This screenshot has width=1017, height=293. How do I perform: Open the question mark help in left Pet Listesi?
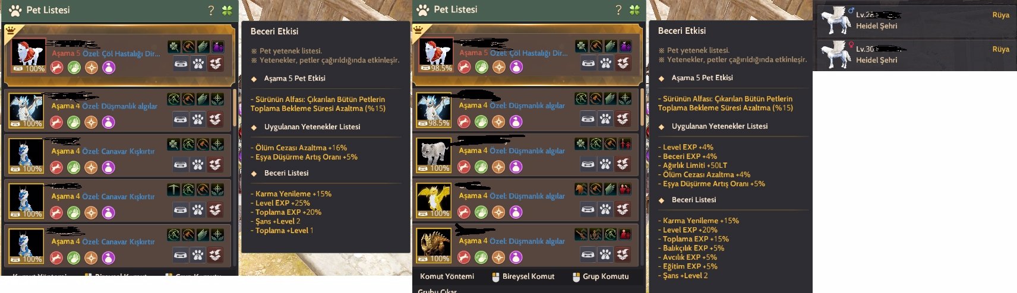coord(211,10)
